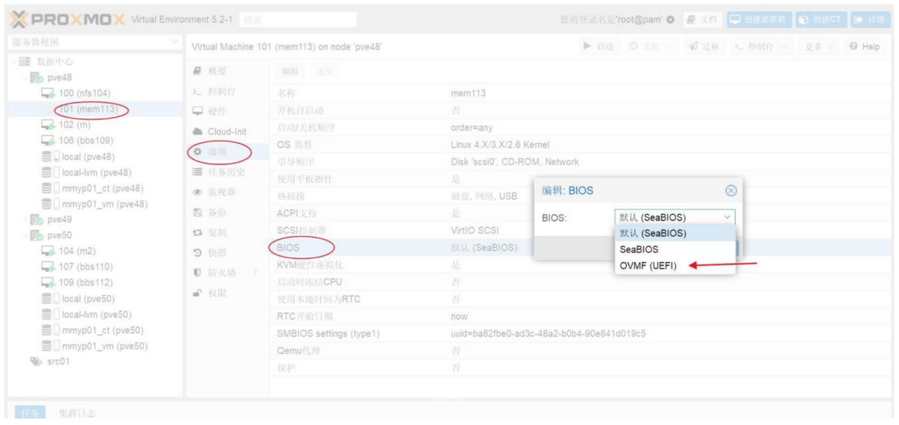Select storage mmyp01_vm (pve48)
Image resolution: width=899 pixels, height=425 pixels.
point(104,204)
